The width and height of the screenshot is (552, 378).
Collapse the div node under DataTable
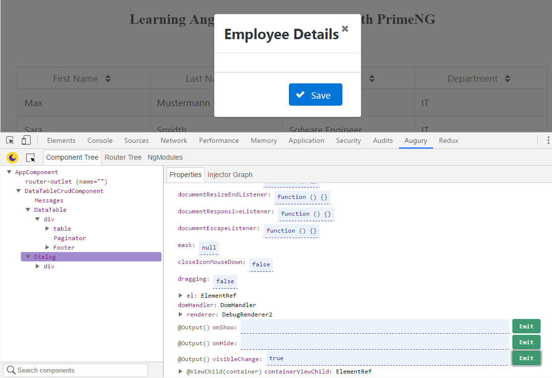[38, 219]
